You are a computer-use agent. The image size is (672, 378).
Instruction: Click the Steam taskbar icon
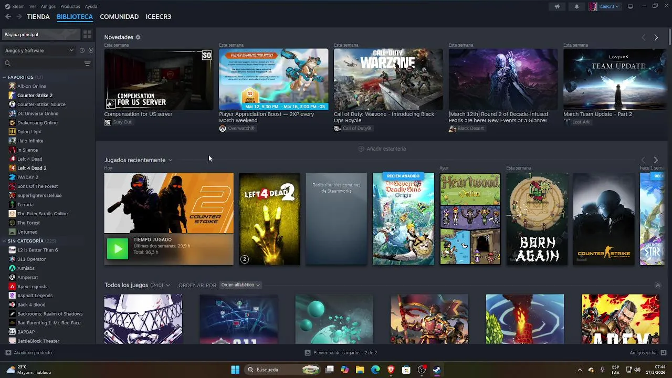(x=436, y=370)
